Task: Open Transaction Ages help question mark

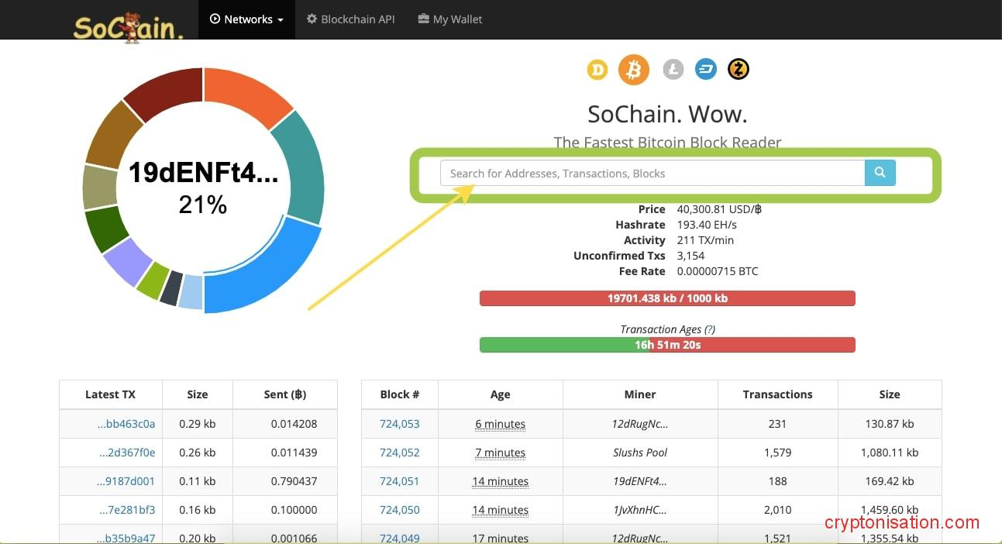Action: point(709,329)
